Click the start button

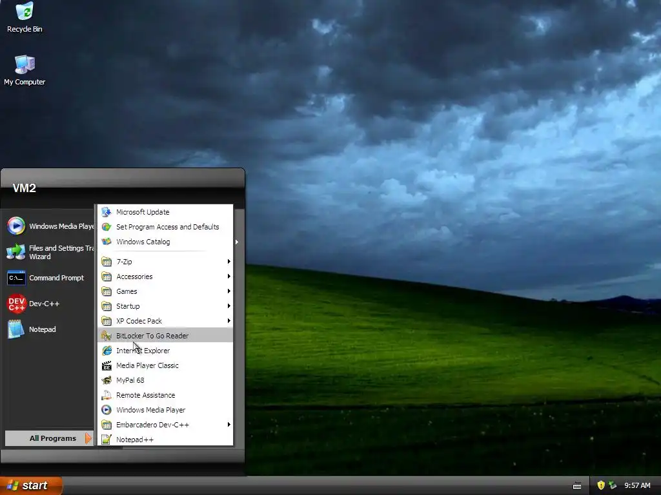[x=31, y=485]
